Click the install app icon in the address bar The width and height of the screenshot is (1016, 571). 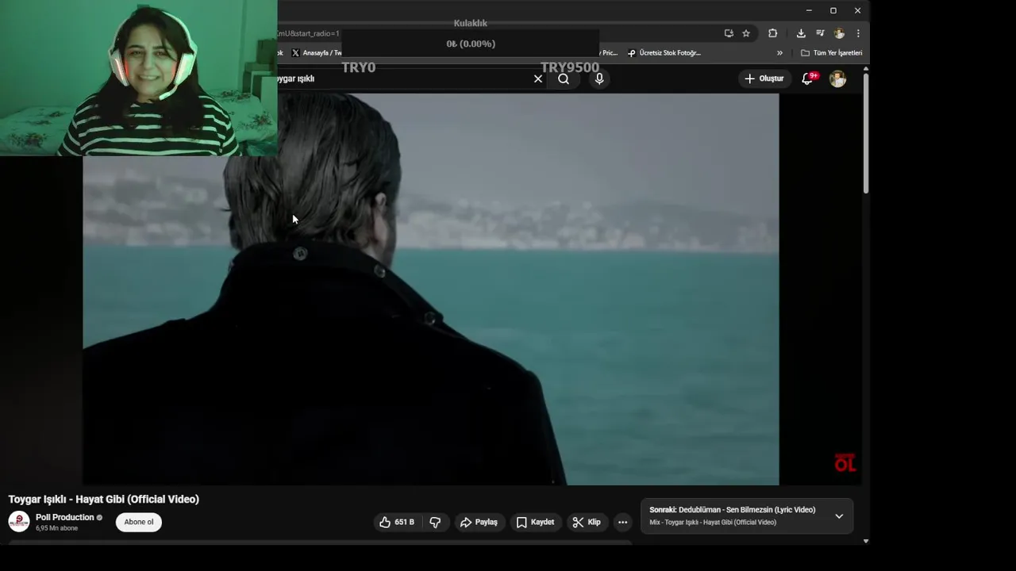point(729,33)
